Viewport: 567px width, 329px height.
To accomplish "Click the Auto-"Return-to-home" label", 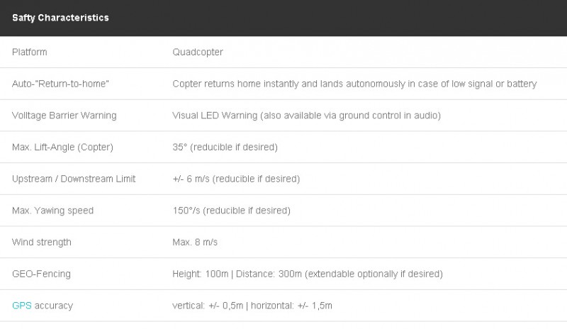I will (x=60, y=84).
